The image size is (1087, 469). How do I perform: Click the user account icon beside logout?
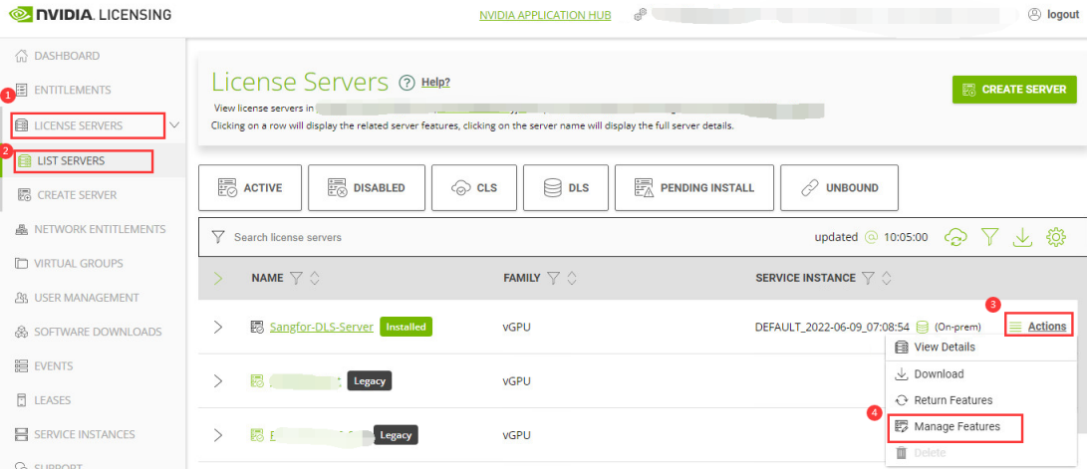tap(1034, 15)
